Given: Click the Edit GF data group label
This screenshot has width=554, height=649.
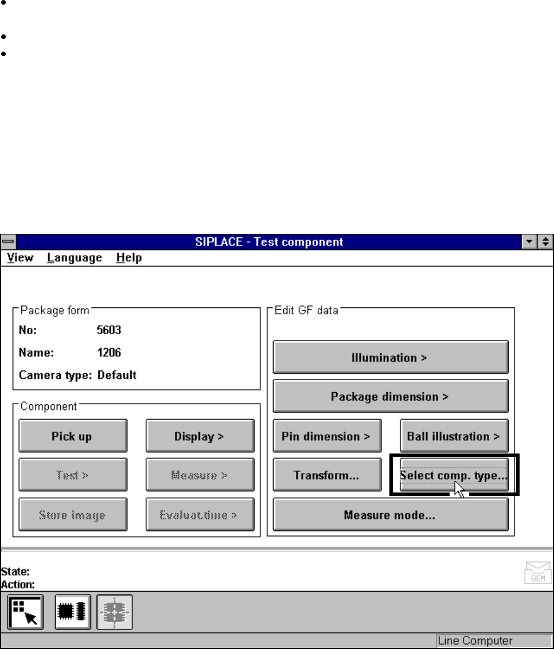Looking at the screenshot, I should click(306, 310).
